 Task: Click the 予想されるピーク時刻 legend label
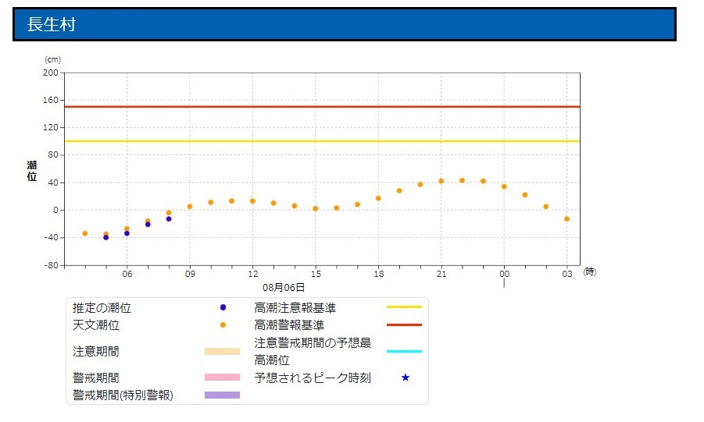point(313,378)
